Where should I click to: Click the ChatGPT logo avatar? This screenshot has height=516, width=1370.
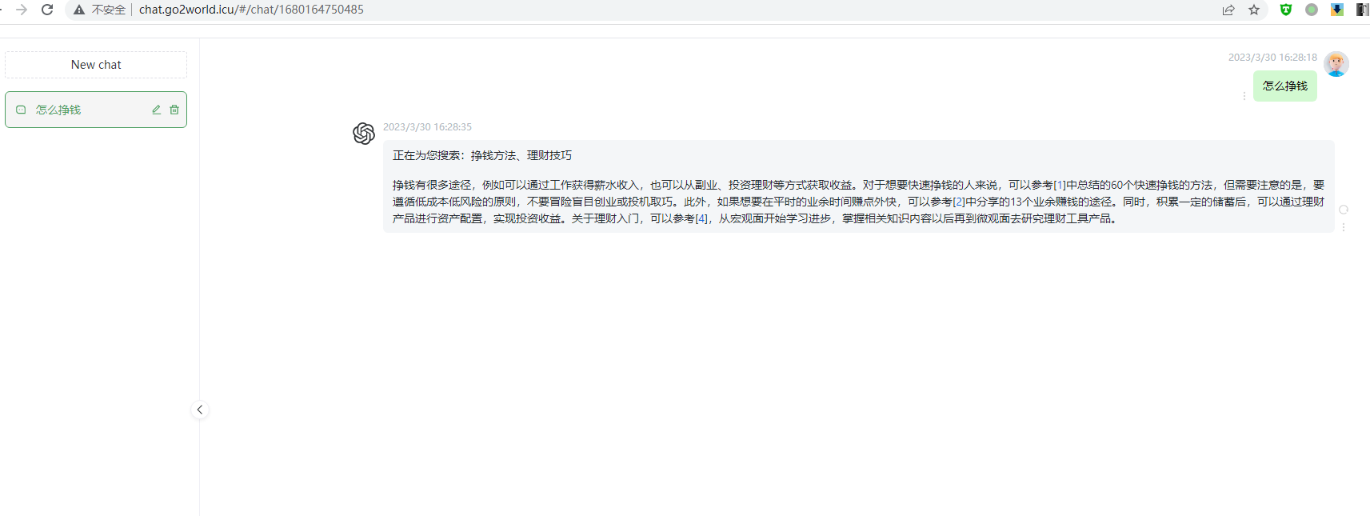tap(364, 134)
